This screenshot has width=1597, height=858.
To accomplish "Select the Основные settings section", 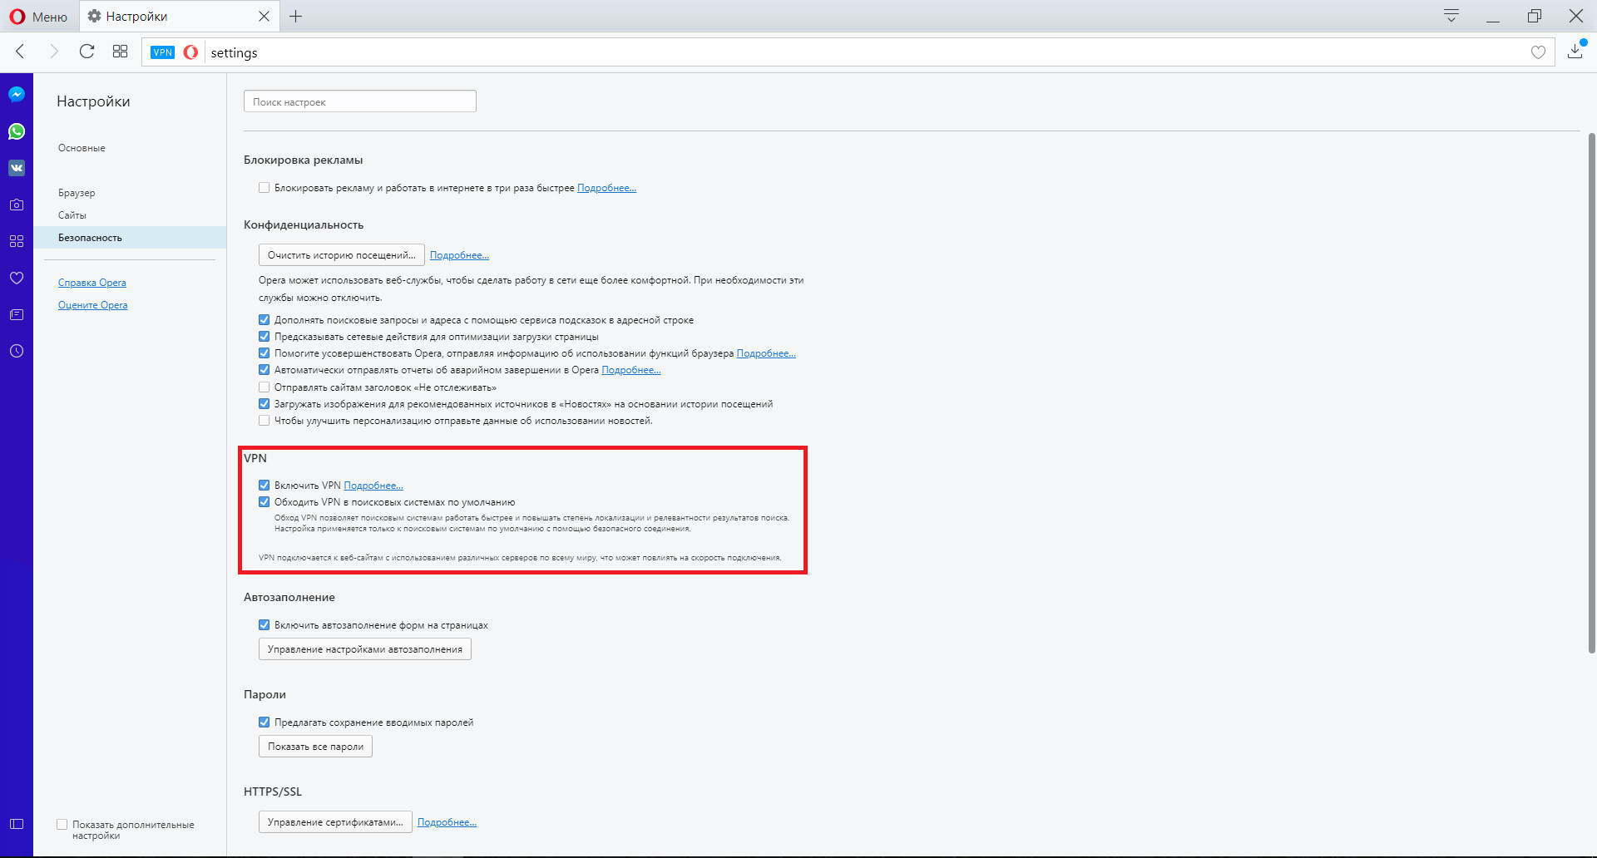I will coord(82,147).
